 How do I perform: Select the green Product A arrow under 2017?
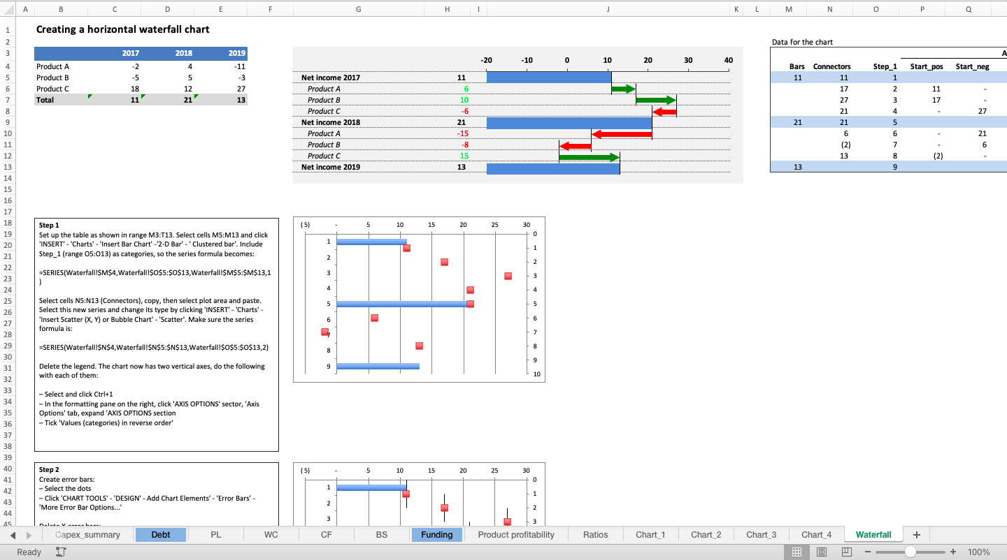pos(623,89)
